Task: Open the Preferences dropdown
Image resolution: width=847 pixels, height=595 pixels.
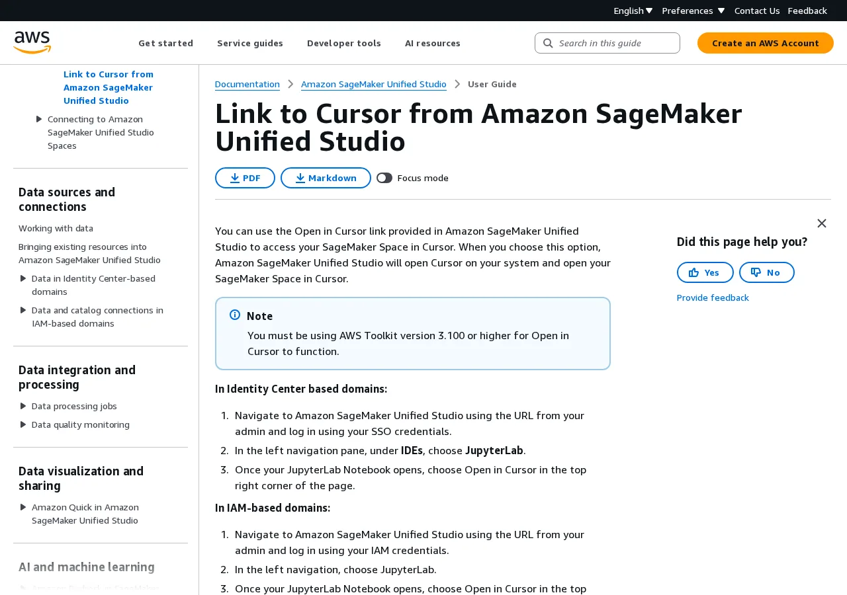Action: [693, 11]
